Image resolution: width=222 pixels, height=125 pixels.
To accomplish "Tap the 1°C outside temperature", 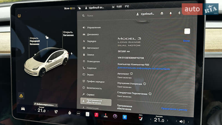I will pos(127,6).
